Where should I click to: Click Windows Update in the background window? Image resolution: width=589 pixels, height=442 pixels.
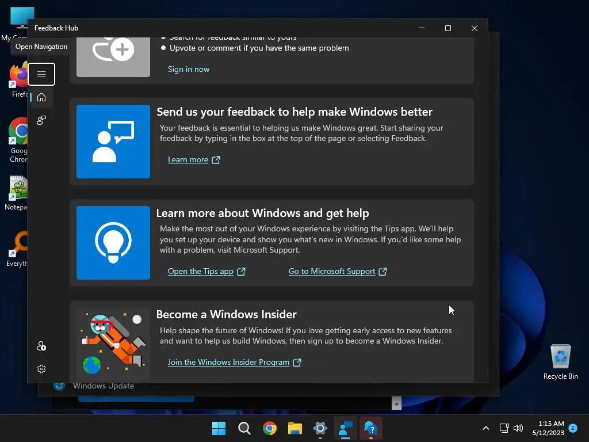tap(104, 386)
